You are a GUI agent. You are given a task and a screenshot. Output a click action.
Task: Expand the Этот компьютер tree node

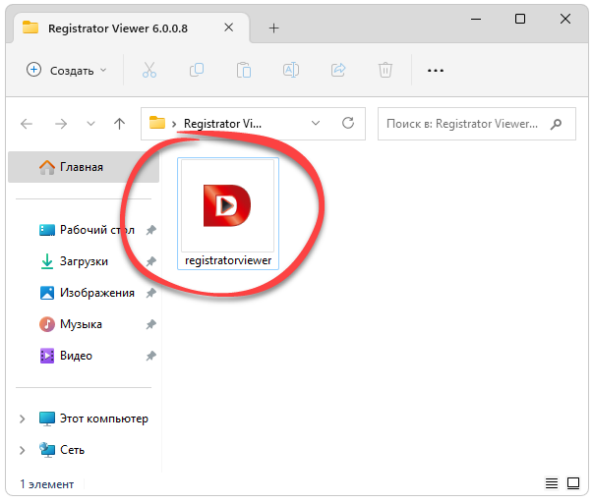23,419
